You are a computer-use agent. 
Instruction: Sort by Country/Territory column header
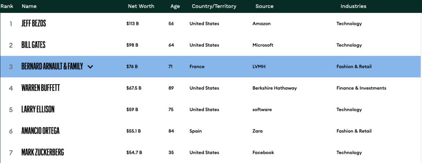point(213,6)
